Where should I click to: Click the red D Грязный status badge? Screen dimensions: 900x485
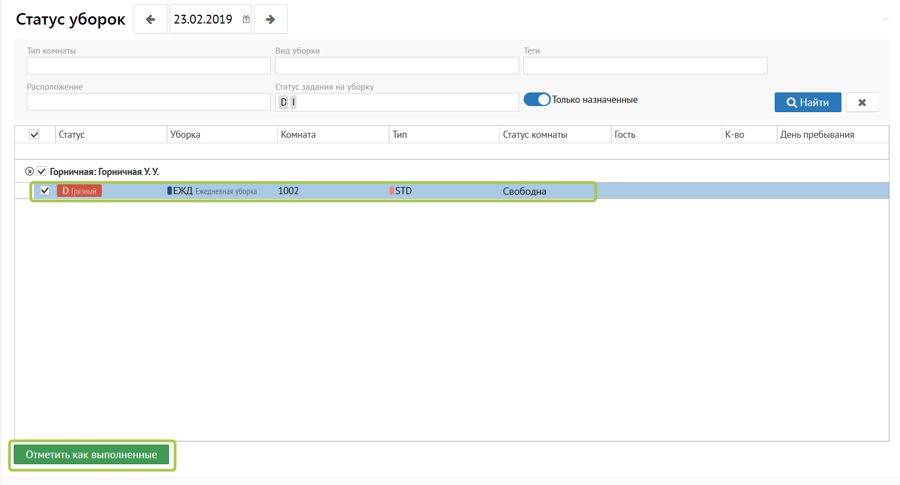pyautogui.click(x=79, y=191)
